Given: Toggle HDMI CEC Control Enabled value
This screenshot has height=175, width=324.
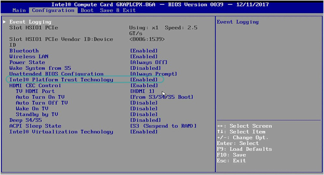Looking at the screenshot, I should coord(144,86).
